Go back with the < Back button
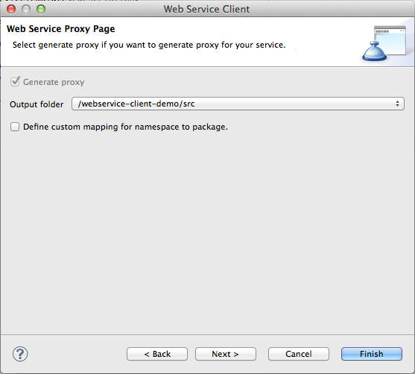Screen dimensions: 415x374 (157, 354)
